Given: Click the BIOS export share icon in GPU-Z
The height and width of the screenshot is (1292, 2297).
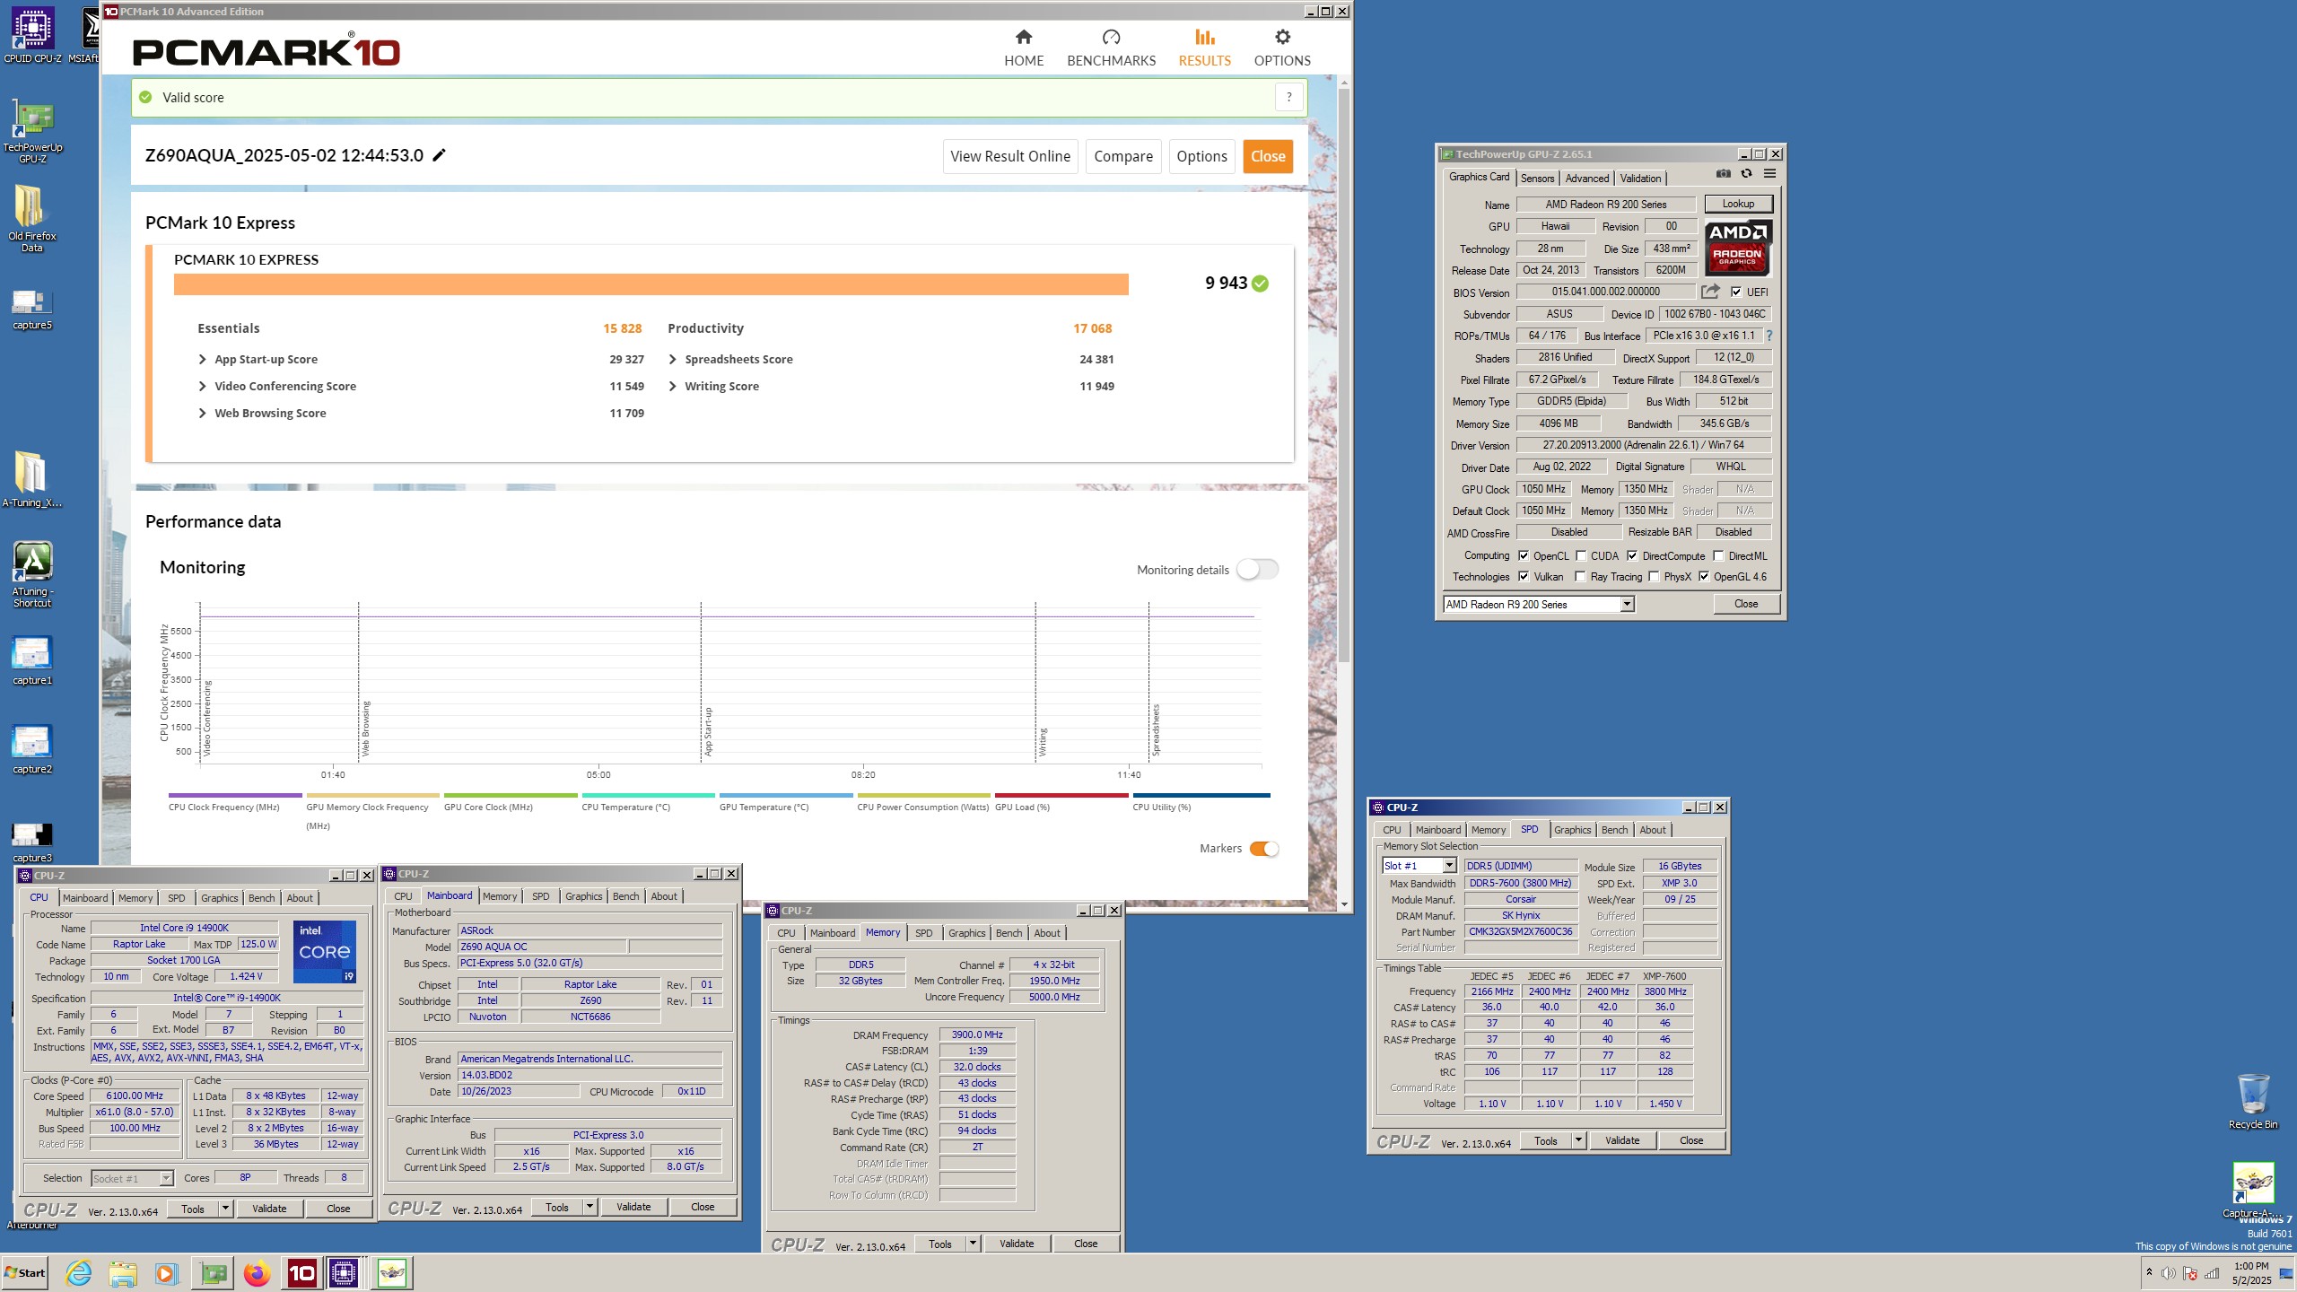Looking at the screenshot, I should pyautogui.click(x=1710, y=292).
